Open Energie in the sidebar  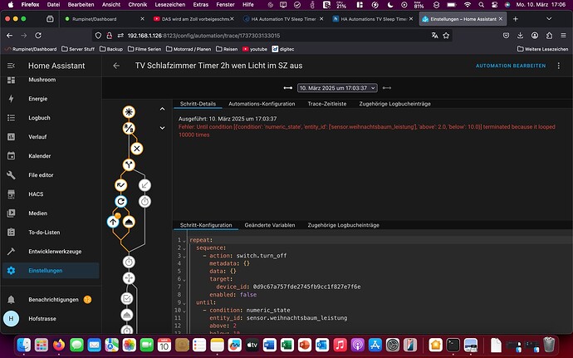click(51, 99)
